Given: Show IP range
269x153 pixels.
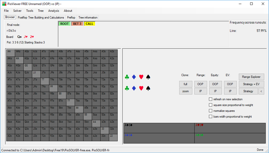Looking at the screenshot, I should (200, 91).
